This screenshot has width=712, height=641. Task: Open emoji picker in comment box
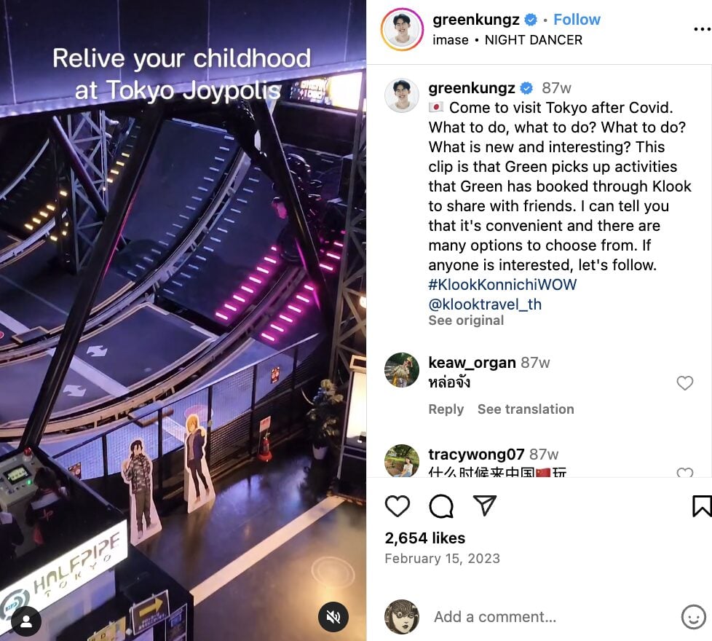693,617
